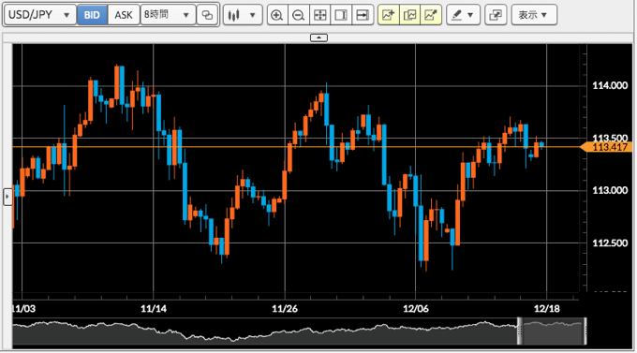Click the 12/18 date axis label
Screen dimensions: 637x353
[547, 309]
